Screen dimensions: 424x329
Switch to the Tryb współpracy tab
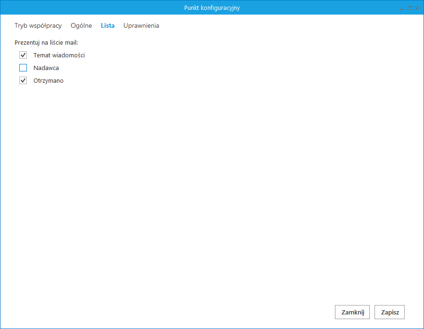pyautogui.click(x=38, y=26)
